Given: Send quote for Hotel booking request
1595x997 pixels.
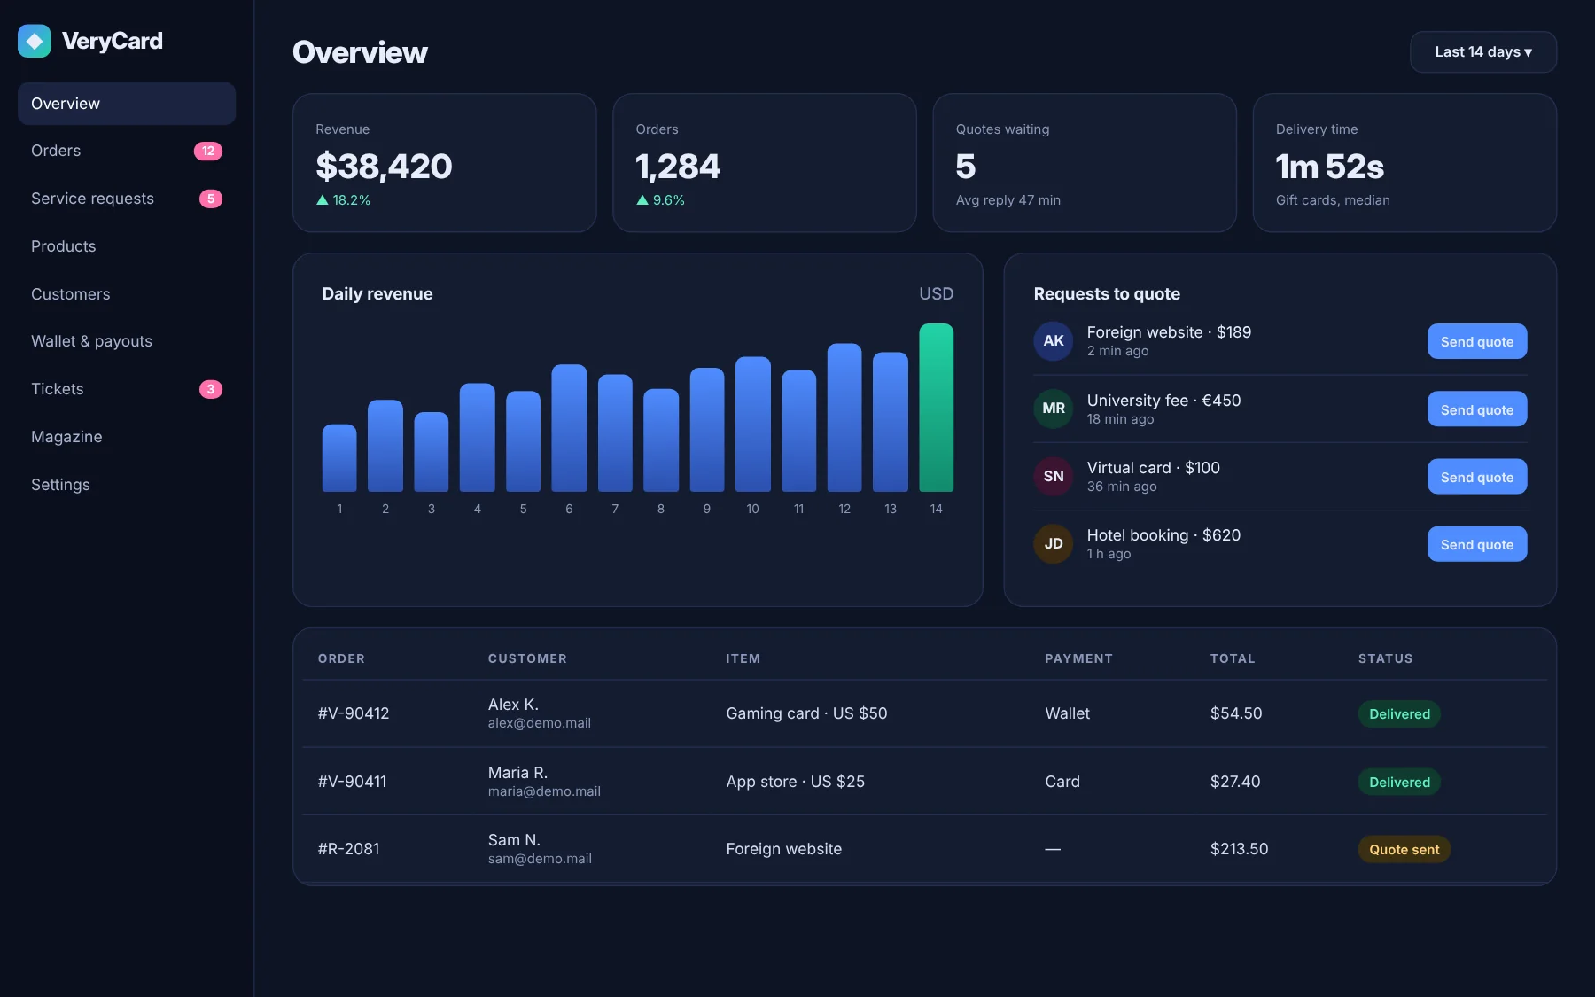Looking at the screenshot, I should point(1476,544).
